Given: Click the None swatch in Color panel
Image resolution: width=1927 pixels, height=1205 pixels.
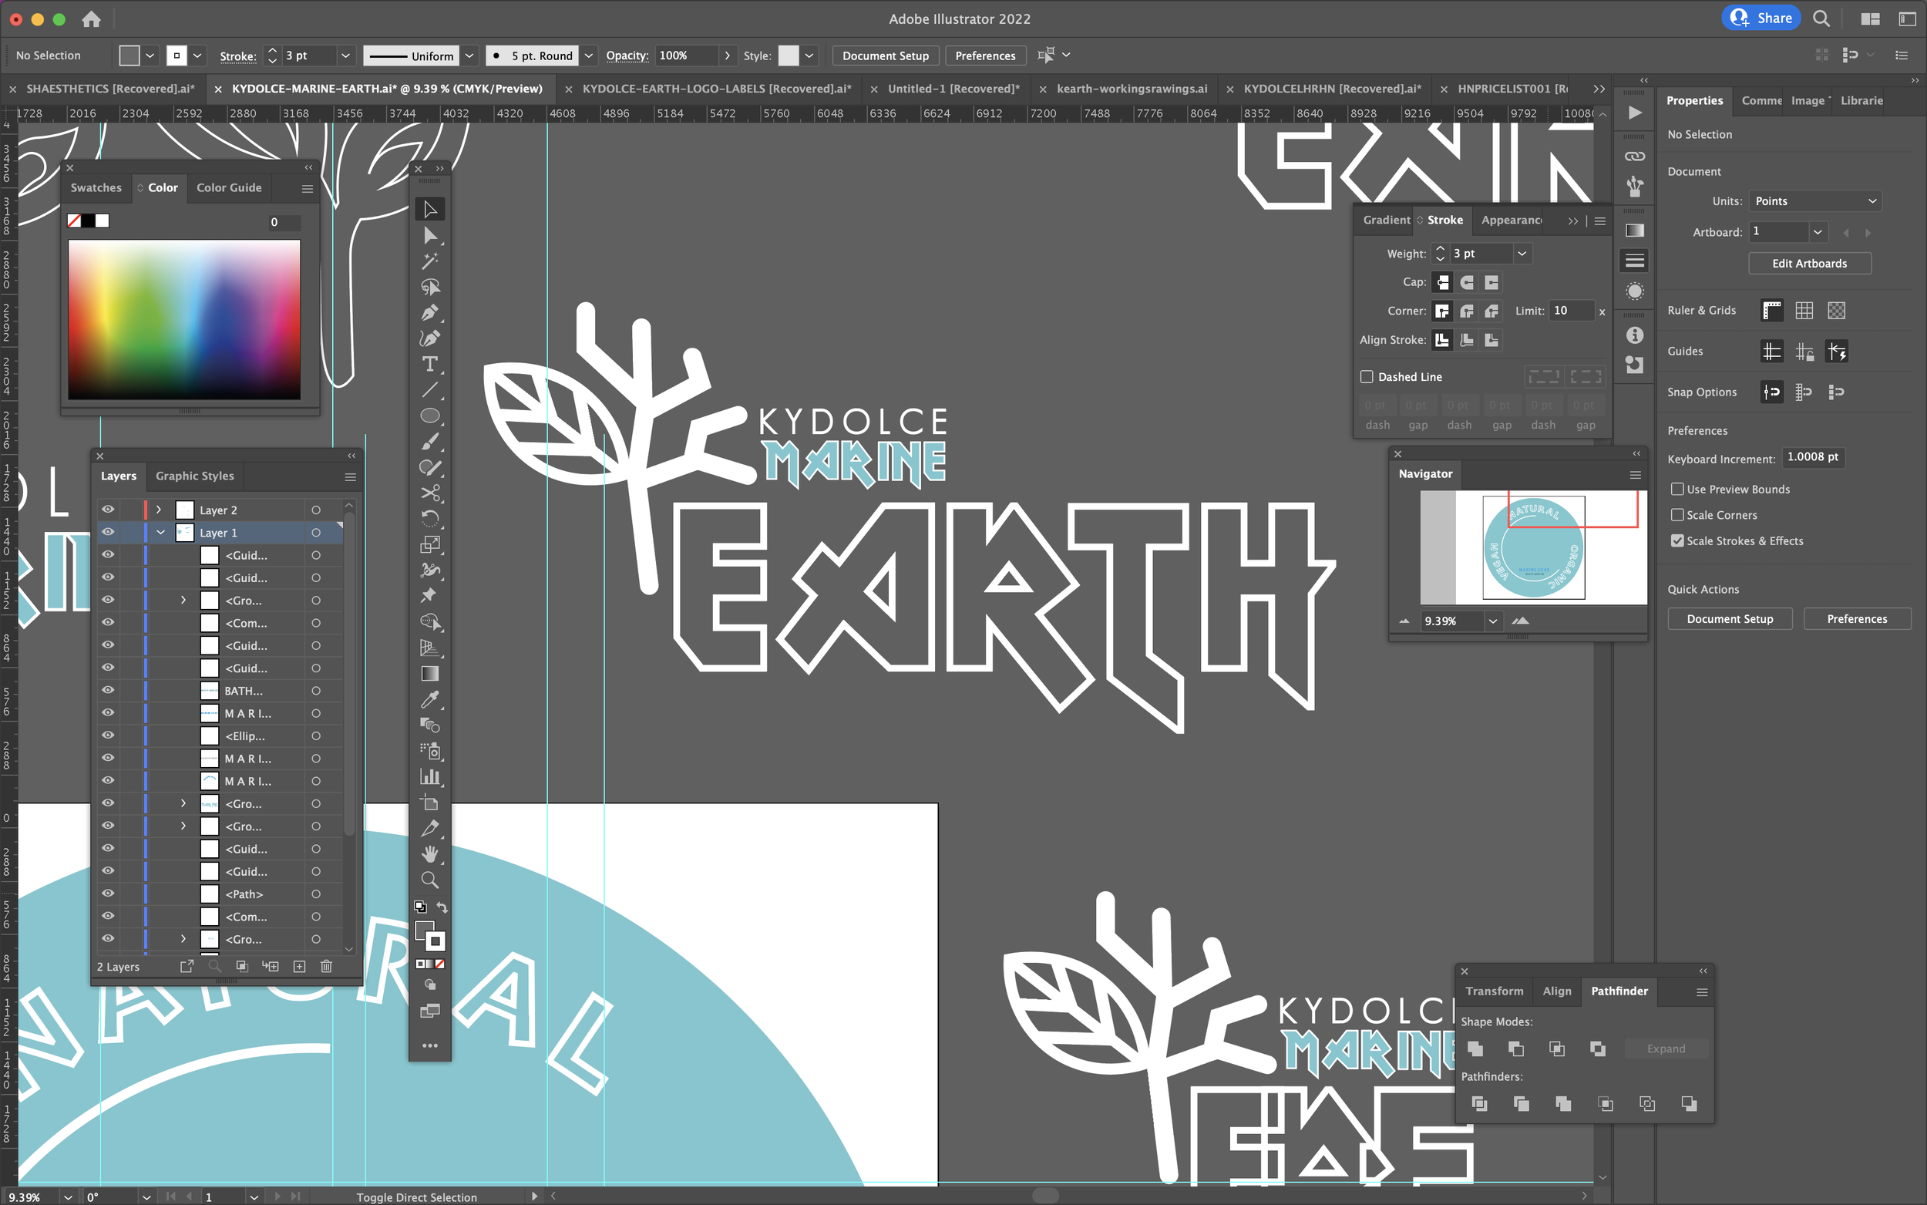Looking at the screenshot, I should [x=74, y=220].
